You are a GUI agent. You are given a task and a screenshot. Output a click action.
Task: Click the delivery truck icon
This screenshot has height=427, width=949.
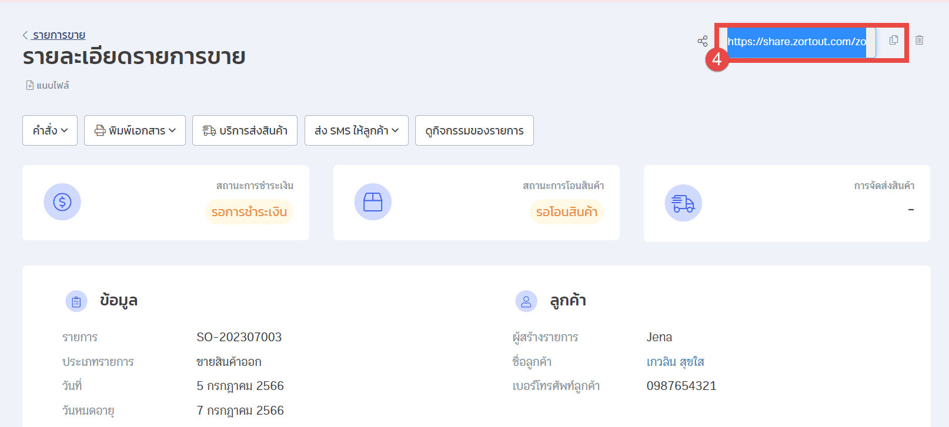tap(683, 203)
